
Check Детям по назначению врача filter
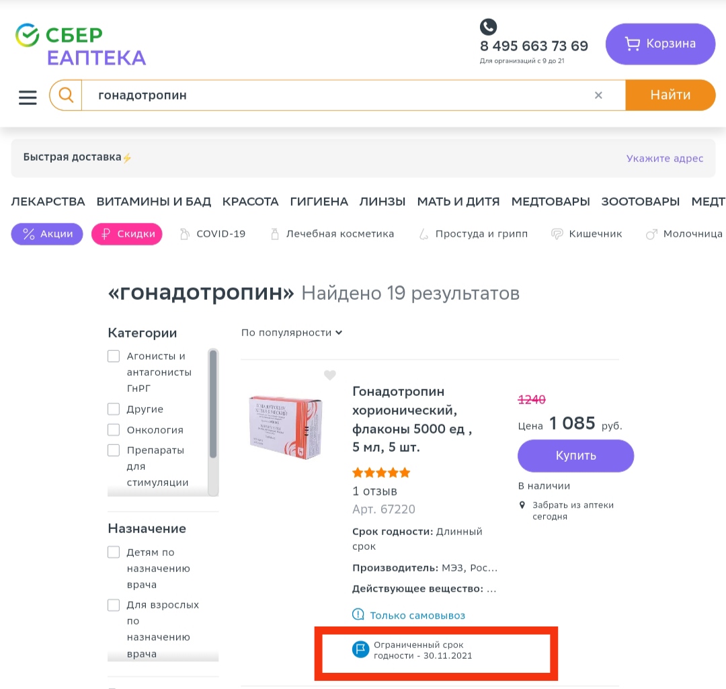[x=114, y=552]
